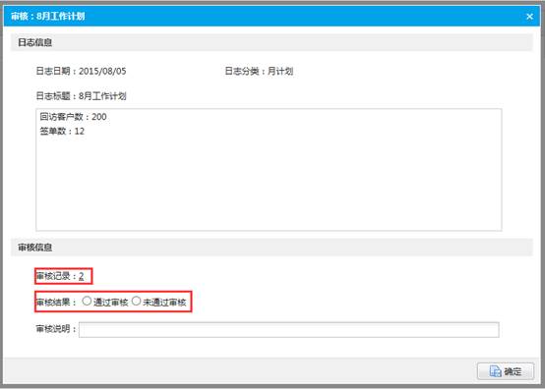The width and height of the screenshot is (545, 389).
Task: Click the 审核信息 section header
Action: (x=272, y=248)
